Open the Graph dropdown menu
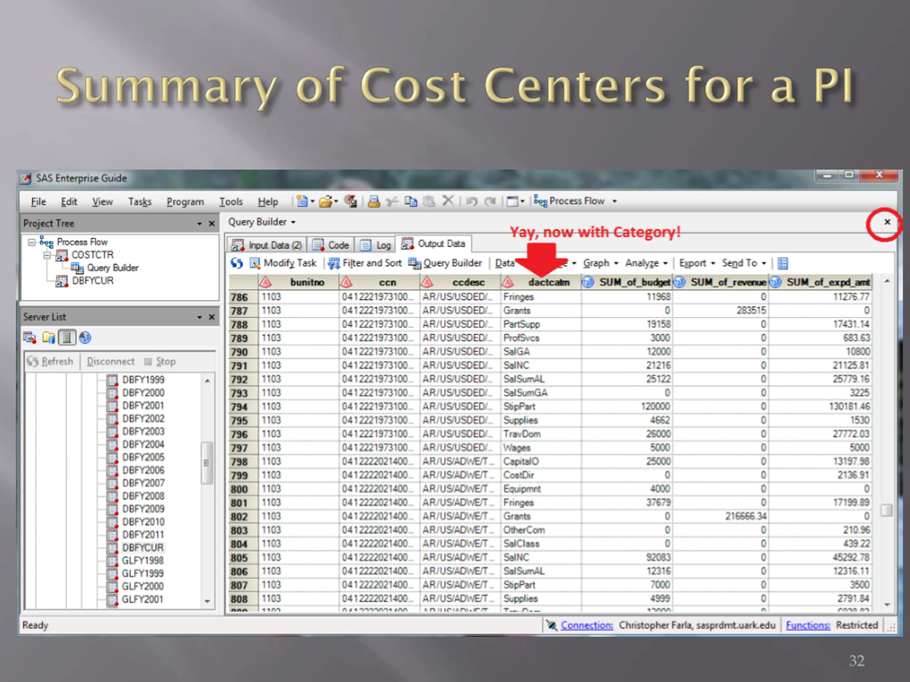Viewport: 910px width, 682px height. tap(601, 263)
